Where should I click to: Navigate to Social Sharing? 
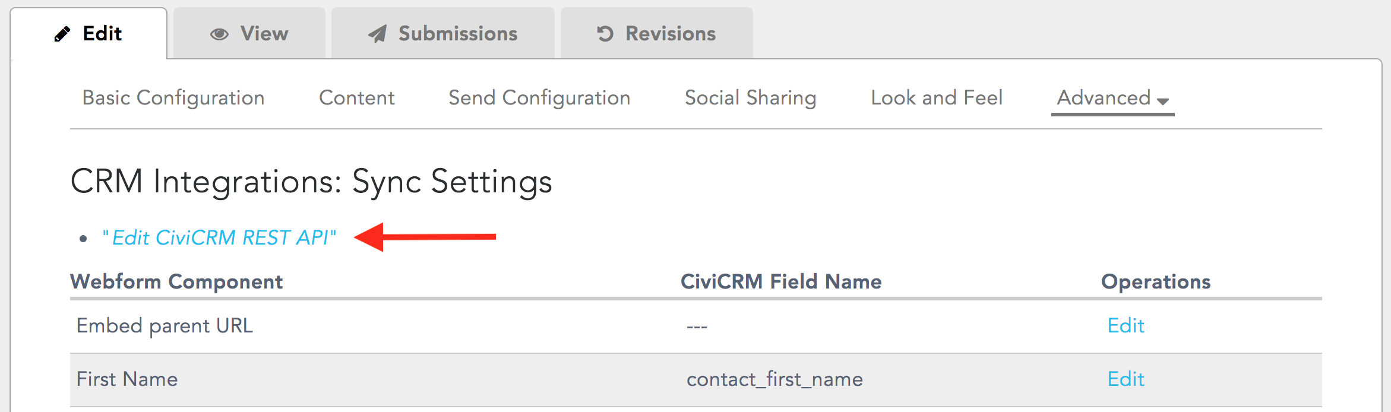point(751,98)
